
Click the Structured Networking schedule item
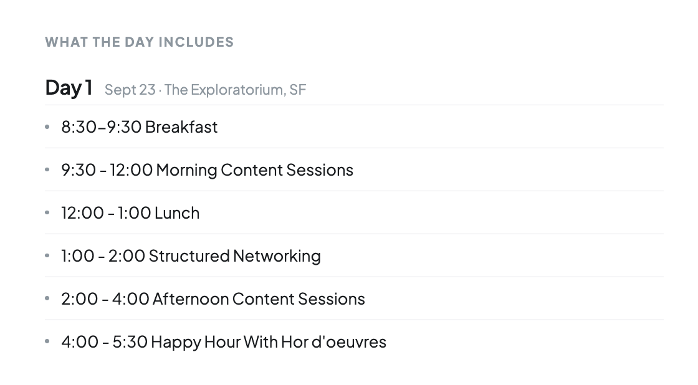point(191,256)
